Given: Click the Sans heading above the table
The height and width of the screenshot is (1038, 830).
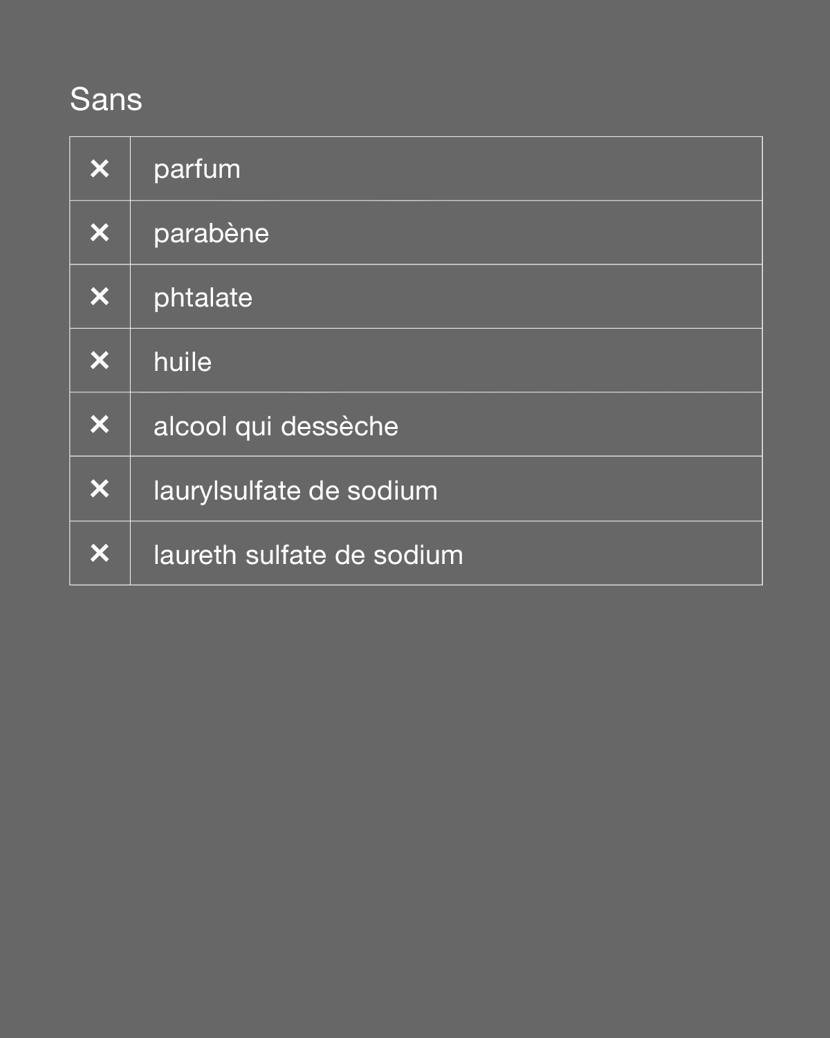Looking at the screenshot, I should click(106, 100).
